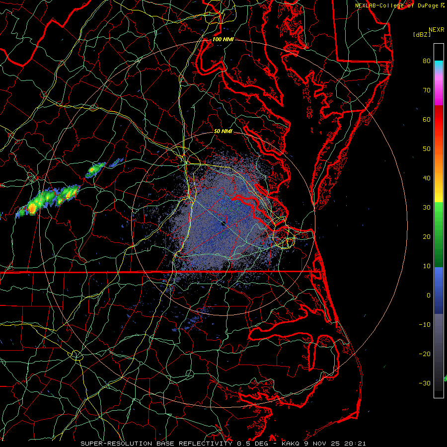
Task: Click the SUPER-RESOLUTION BASE REFLECTIVITY caption text
Action: (x=156, y=444)
